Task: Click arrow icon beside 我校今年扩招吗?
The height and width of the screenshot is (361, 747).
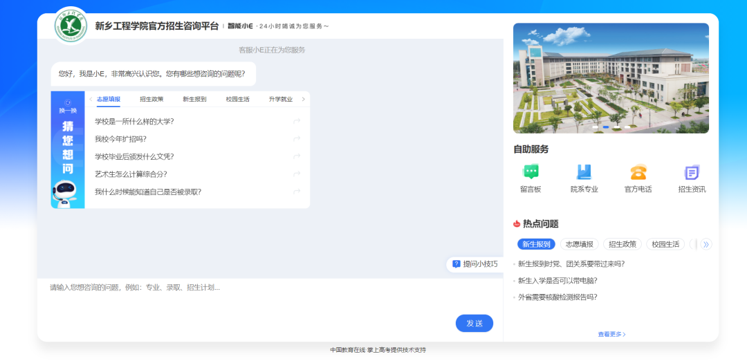Action: pos(297,139)
